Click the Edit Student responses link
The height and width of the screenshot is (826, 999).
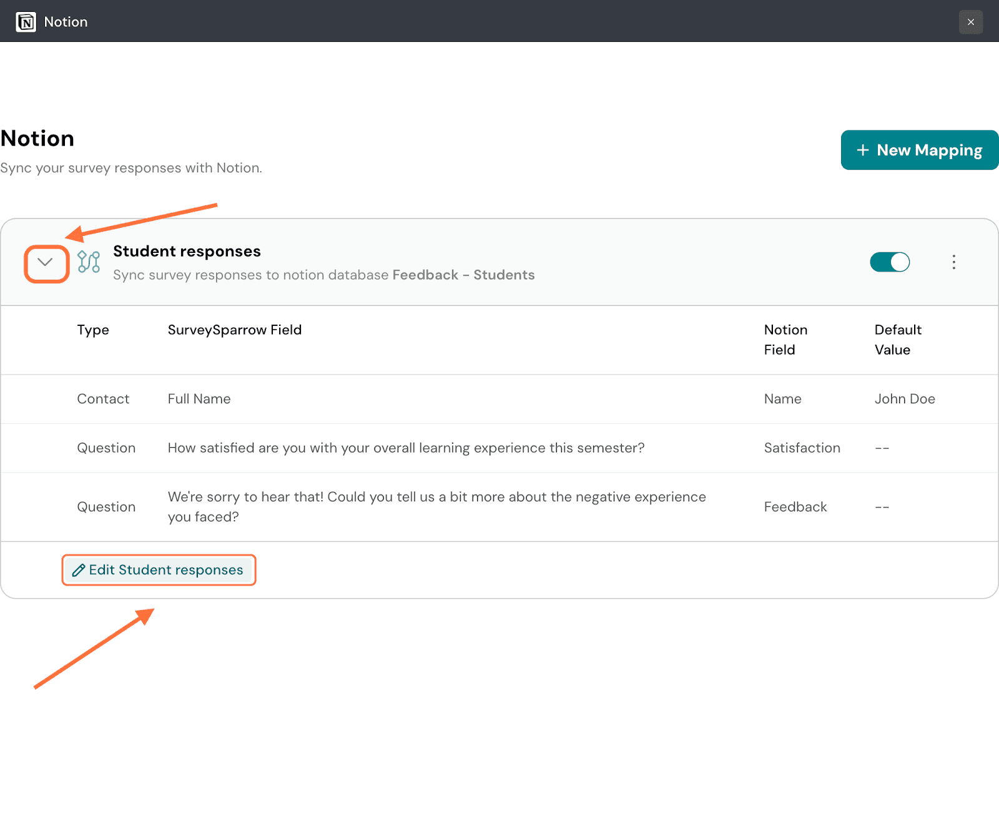[x=165, y=570]
